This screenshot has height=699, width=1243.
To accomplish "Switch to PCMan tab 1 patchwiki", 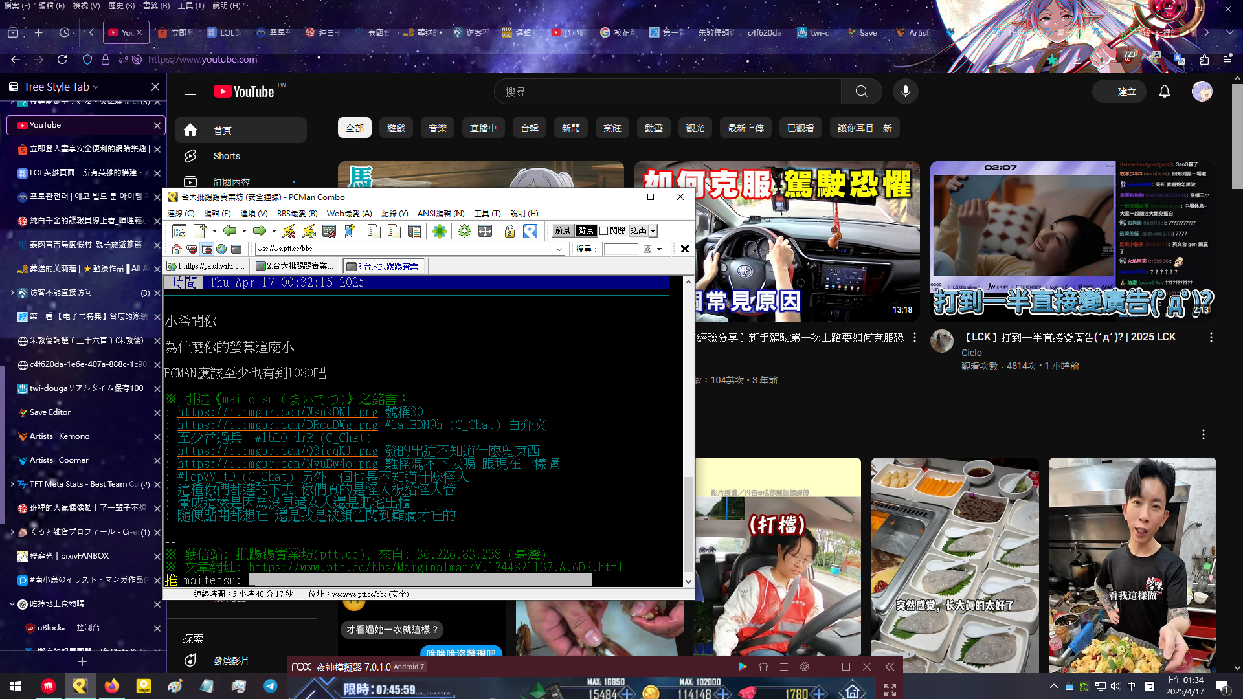I will pyautogui.click(x=207, y=266).
